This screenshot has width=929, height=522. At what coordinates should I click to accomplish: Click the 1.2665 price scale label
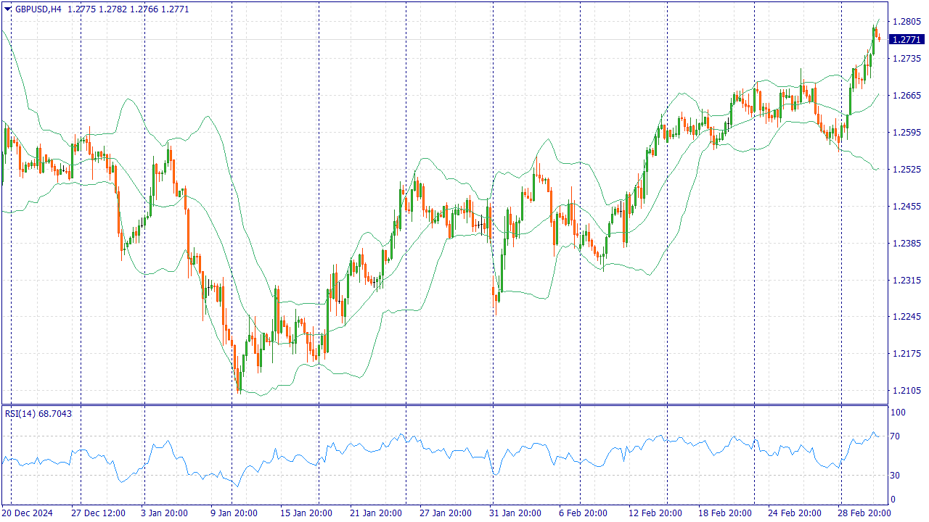coord(908,96)
